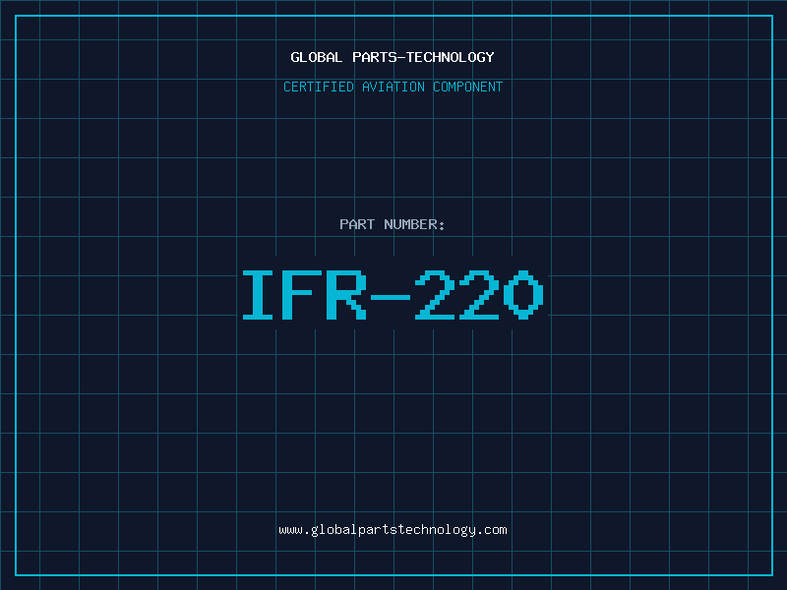Image resolution: width=787 pixels, height=590 pixels.
Task: Open the www.globalpartstechnology.com link
Action: click(393, 530)
